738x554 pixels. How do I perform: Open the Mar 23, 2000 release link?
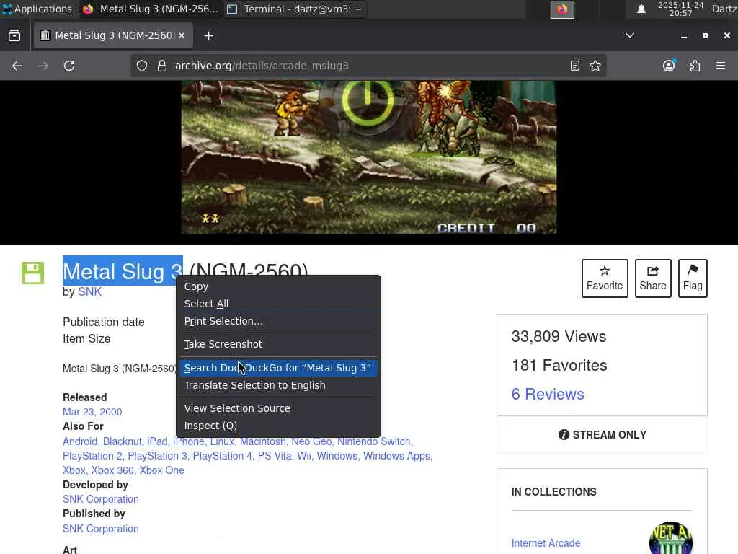tap(92, 412)
